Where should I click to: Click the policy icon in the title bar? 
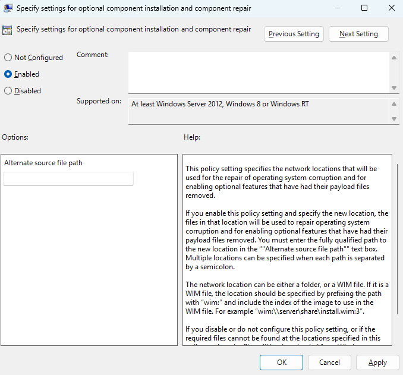8,8
